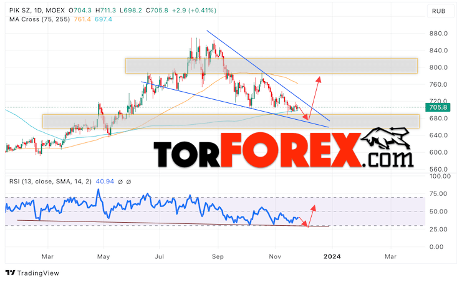Click the Mar date label after 2024

(x=390, y=256)
